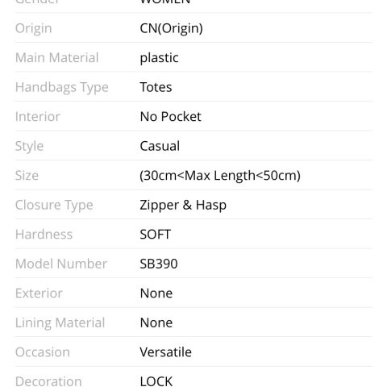Image resolution: width=387 pixels, height=387 pixels.
Task: Select the Closure Type label
Action: point(54,206)
